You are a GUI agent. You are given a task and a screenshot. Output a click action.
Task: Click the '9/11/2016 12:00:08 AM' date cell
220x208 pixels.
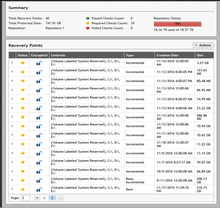(x=174, y=180)
